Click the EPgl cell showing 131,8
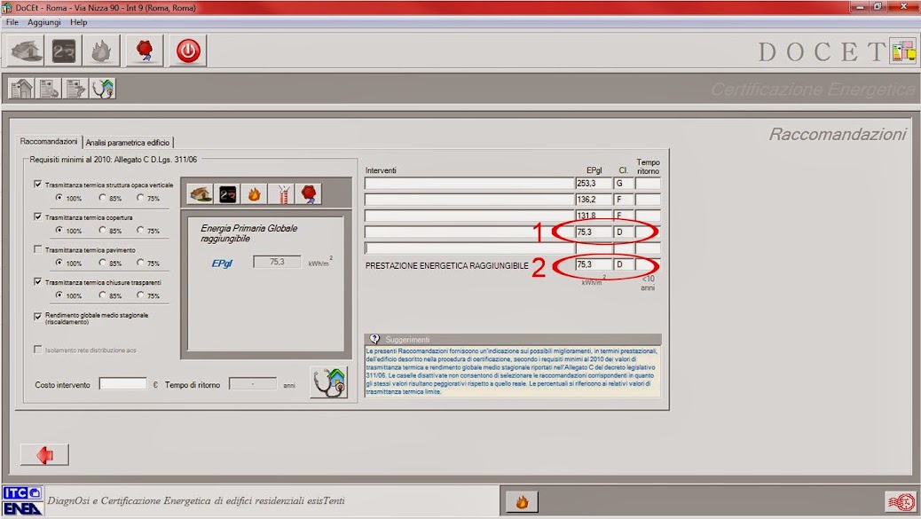 (x=594, y=216)
